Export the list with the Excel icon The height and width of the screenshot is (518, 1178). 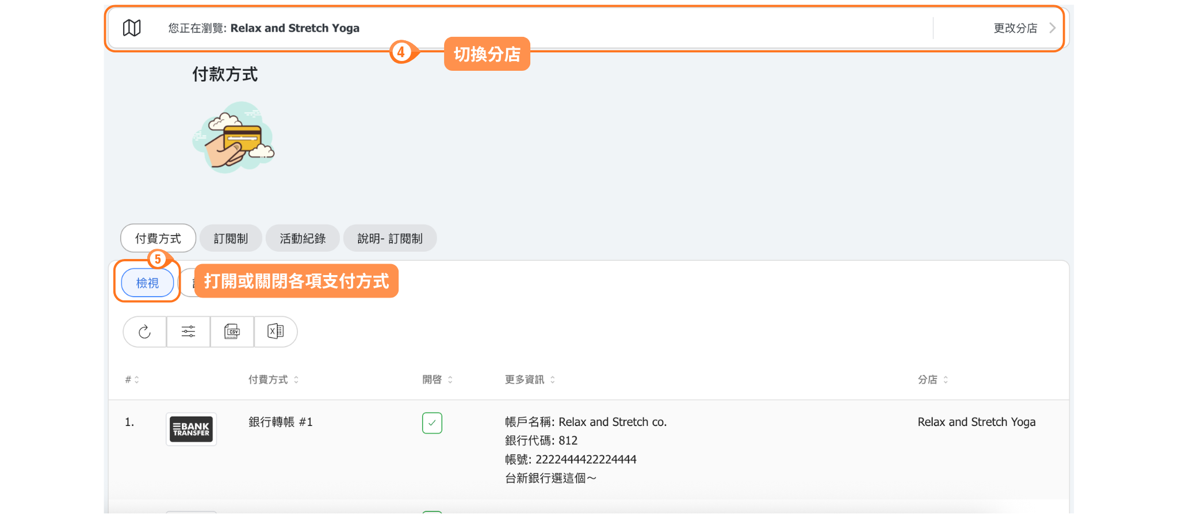click(x=276, y=332)
